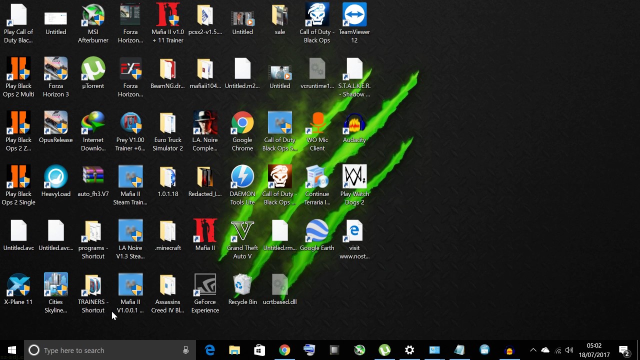The image size is (640, 360).
Task: Open Settings gear on the taskbar
Action: tap(409, 350)
